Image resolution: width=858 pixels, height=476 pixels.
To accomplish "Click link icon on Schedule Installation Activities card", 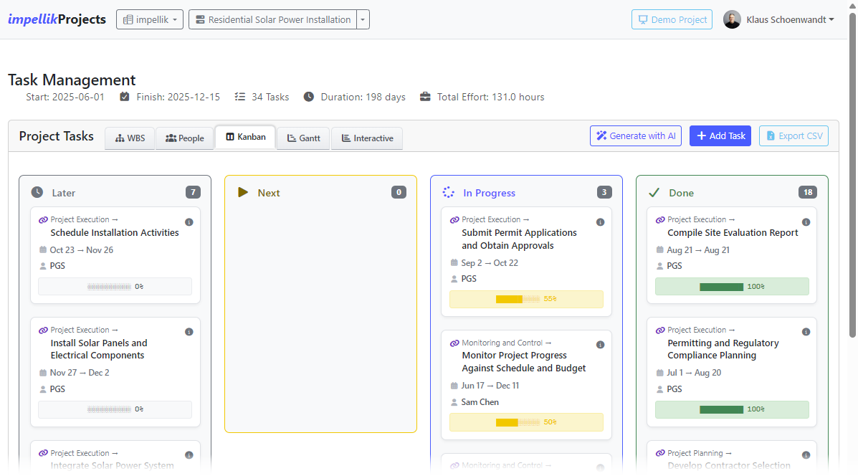I will coord(43,220).
